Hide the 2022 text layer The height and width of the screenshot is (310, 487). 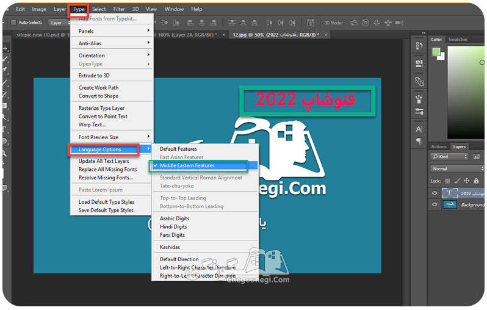[x=435, y=193]
